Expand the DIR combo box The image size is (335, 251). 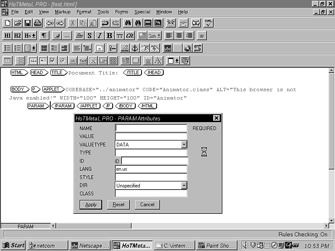click(184, 185)
